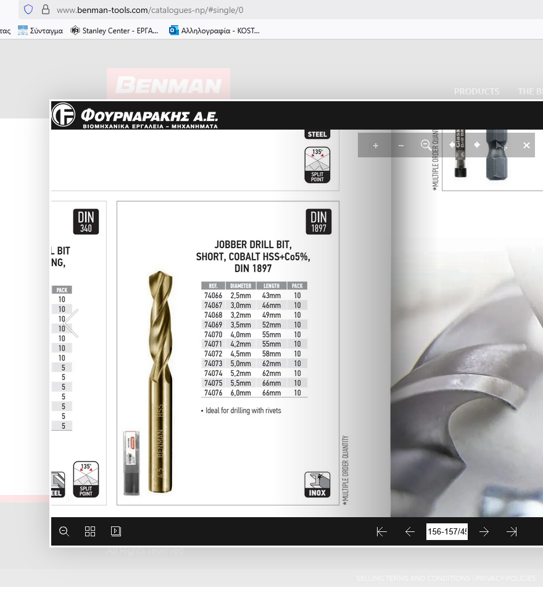The height and width of the screenshot is (590, 543).
Task: Select the move/drag cursor tool in floating toolbar
Action: pyautogui.click(x=502, y=146)
